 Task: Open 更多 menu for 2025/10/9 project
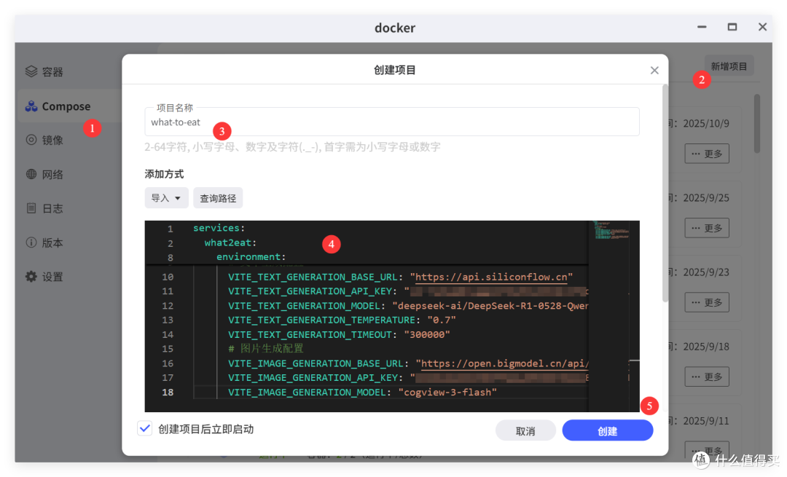click(707, 154)
